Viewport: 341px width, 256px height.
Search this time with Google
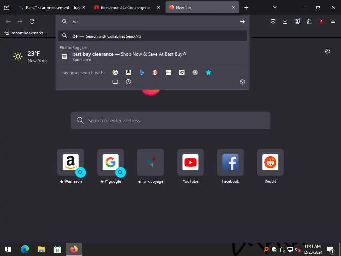pyautogui.click(x=115, y=72)
